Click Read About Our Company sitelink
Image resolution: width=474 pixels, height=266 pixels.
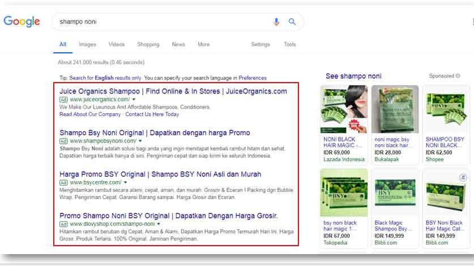90,114
